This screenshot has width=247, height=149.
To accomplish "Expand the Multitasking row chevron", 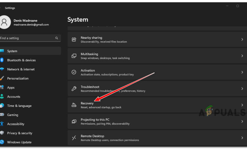I will pyautogui.click(x=242, y=56).
